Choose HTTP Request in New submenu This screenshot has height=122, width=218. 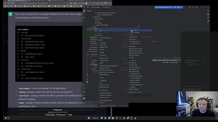140,89
